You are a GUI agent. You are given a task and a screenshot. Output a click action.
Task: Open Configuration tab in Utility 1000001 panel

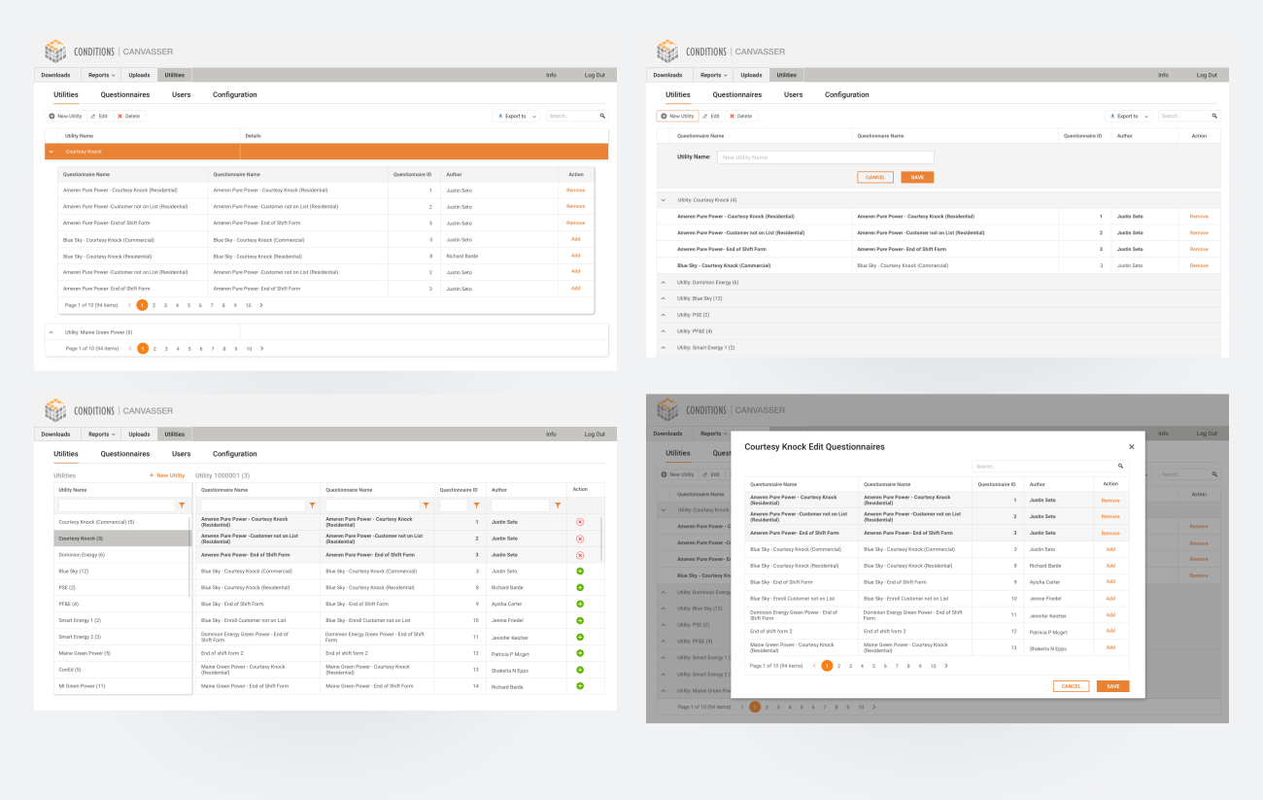(x=235, y=454)
